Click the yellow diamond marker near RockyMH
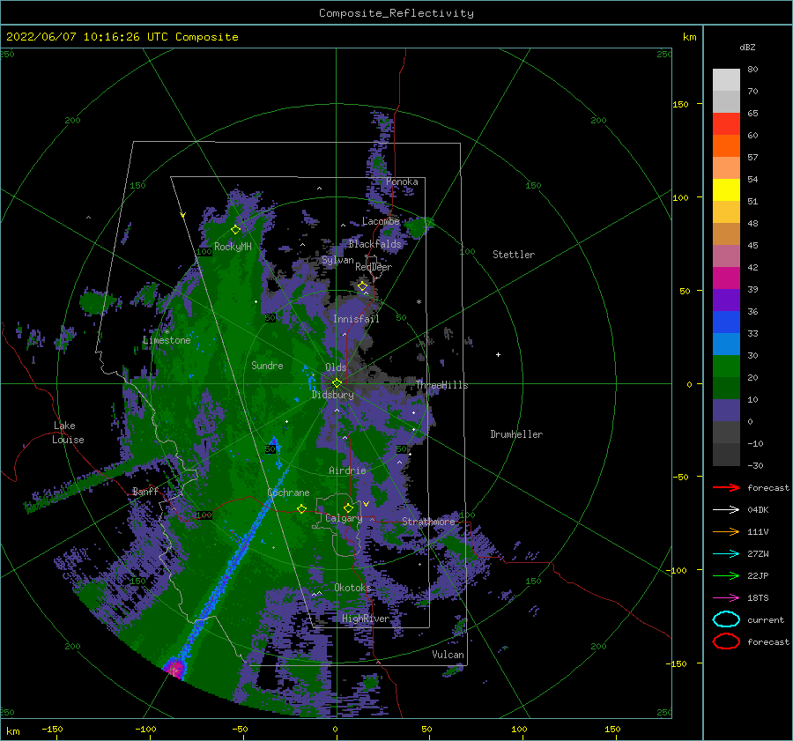 (x=235, y=230)
